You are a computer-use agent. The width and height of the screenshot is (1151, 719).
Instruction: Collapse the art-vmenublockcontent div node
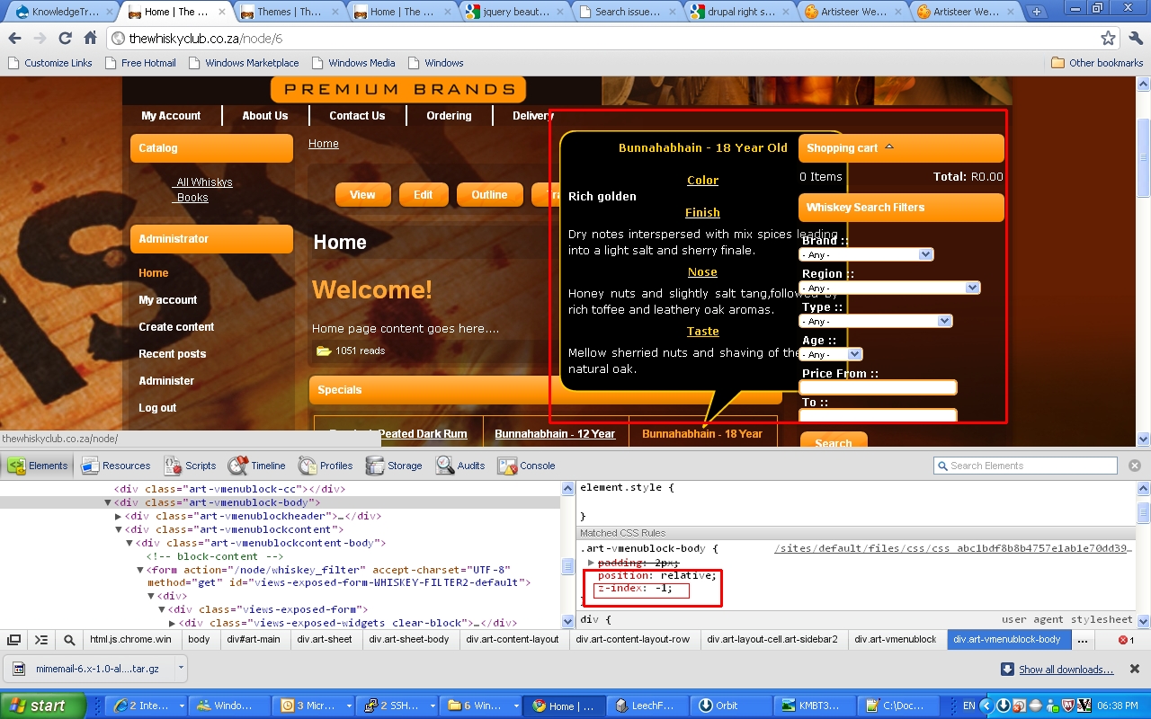119,530
